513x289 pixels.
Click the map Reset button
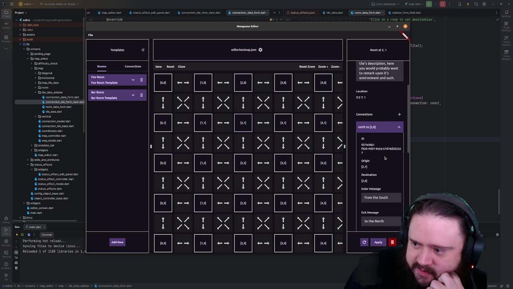point(170,67)
